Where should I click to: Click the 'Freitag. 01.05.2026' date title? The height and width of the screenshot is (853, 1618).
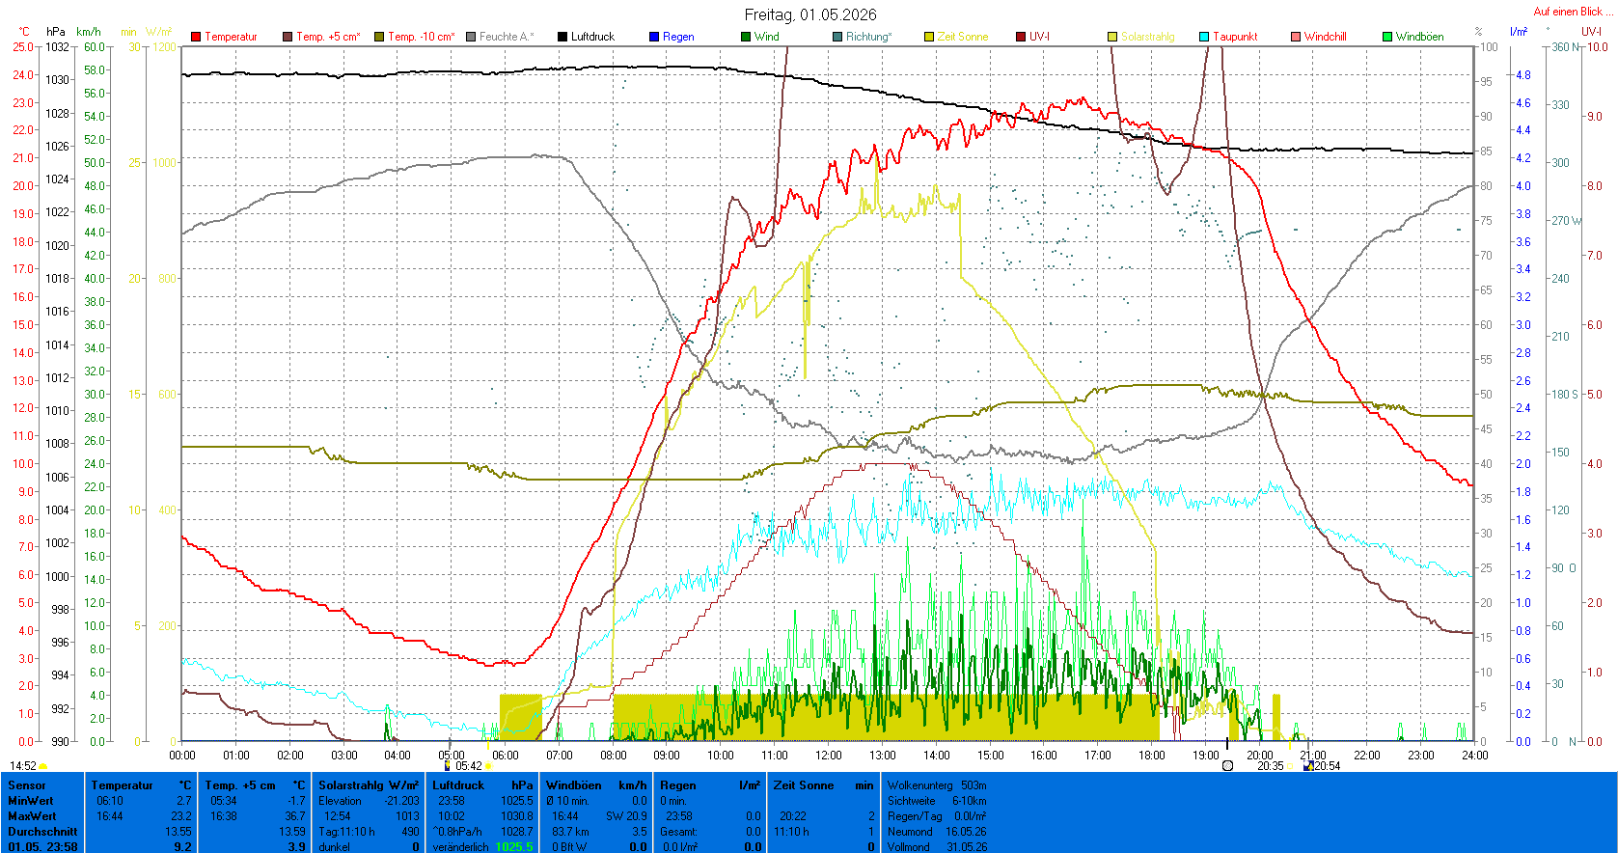click(810, 14)
